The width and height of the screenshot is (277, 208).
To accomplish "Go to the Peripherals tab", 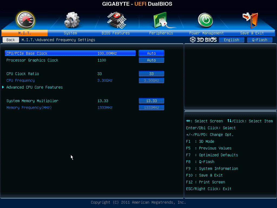I will pos(161,33).
